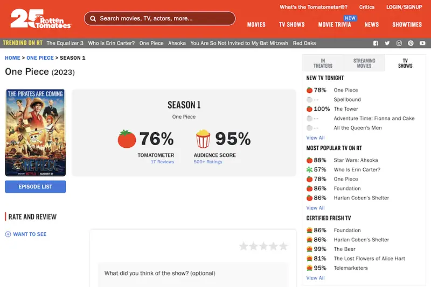Go to ONE PIECE breadcrumb link
431x287 pixels.
point(40,58)
